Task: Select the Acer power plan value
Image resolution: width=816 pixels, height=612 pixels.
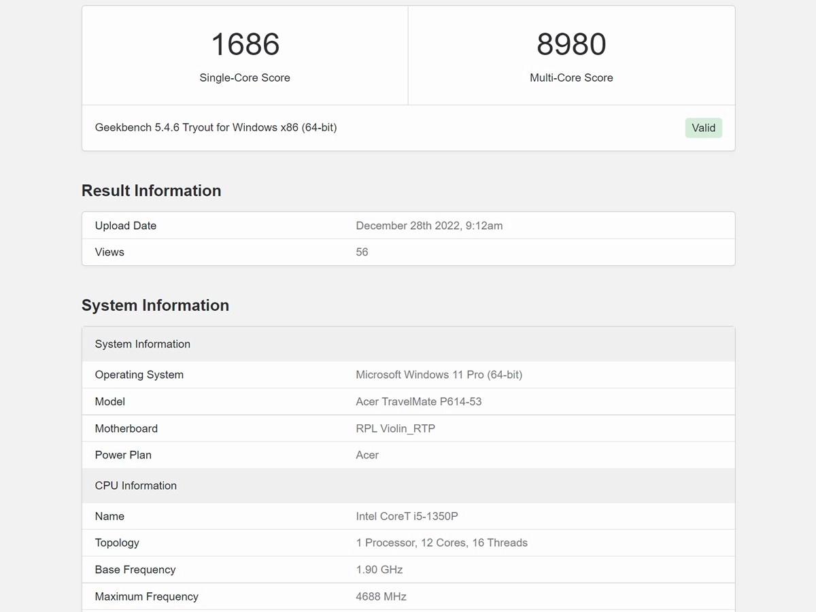Action: point(367,455)
